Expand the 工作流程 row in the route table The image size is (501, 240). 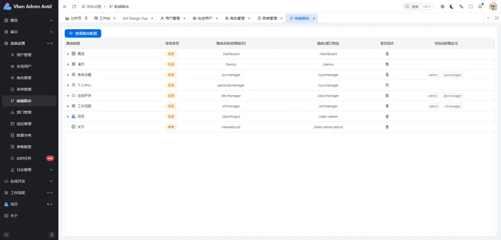click(x=68, y=106)
